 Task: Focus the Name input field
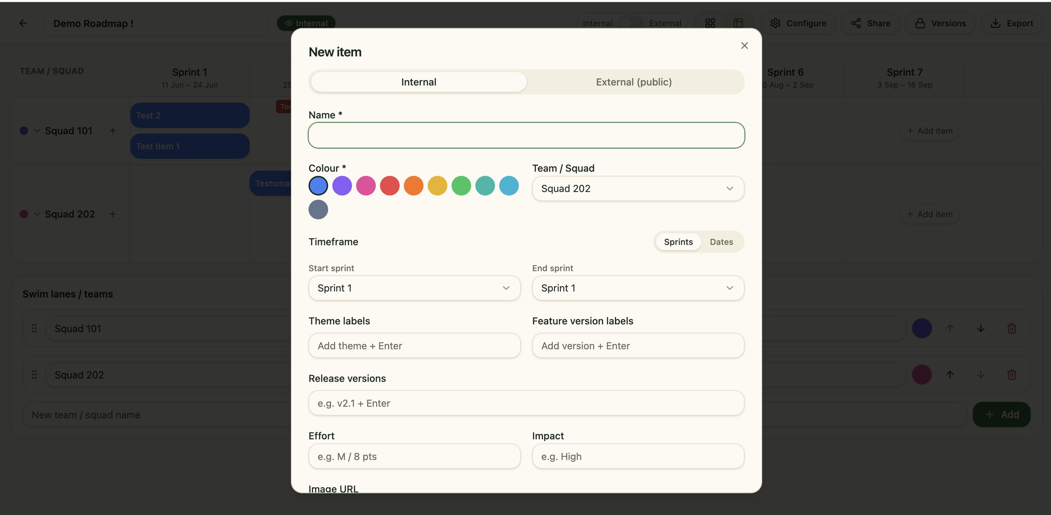(526, 135)
